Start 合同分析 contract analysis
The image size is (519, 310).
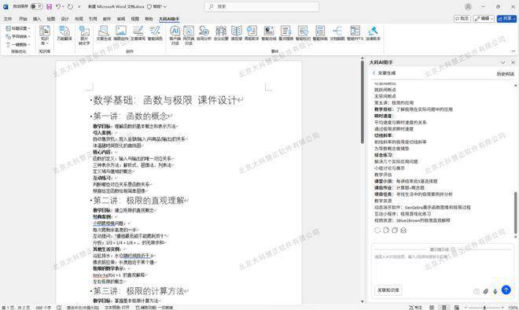[204, 33]
